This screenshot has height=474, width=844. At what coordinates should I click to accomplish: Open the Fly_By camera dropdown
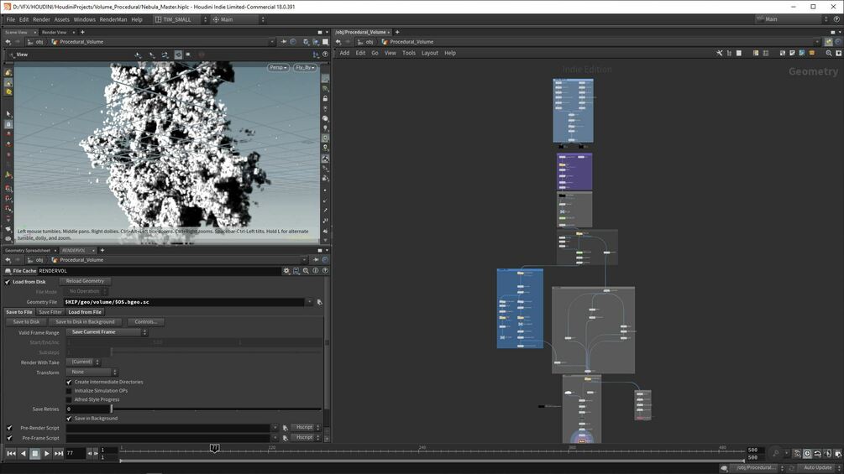pos(305,68)
